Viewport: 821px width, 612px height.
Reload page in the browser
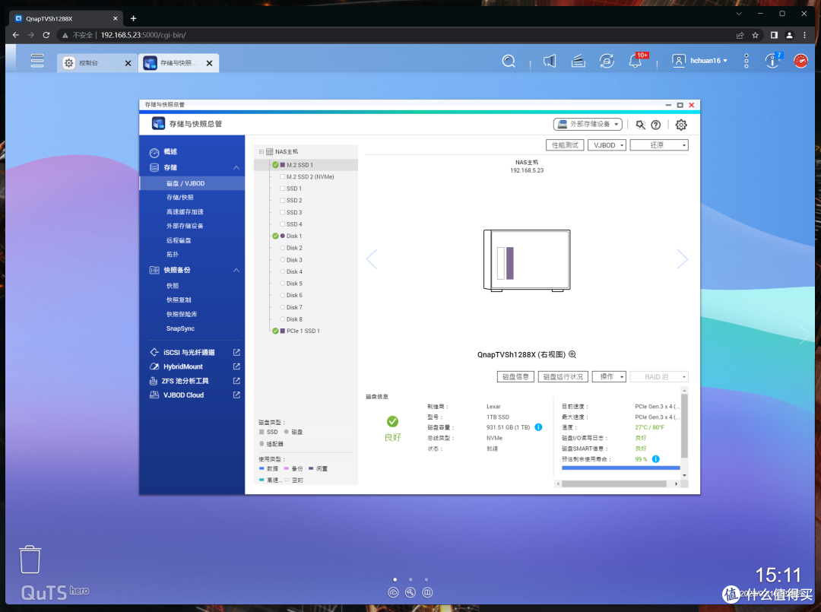point(46,35)
